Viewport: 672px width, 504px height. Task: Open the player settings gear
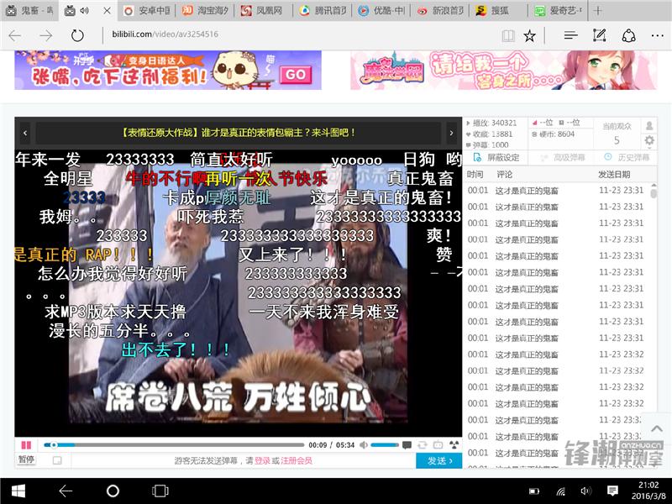pos(649,140)
